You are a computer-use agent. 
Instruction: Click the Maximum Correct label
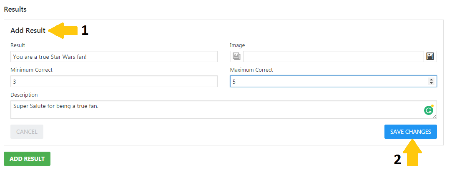pyautogui.click(x=251, y=70)
